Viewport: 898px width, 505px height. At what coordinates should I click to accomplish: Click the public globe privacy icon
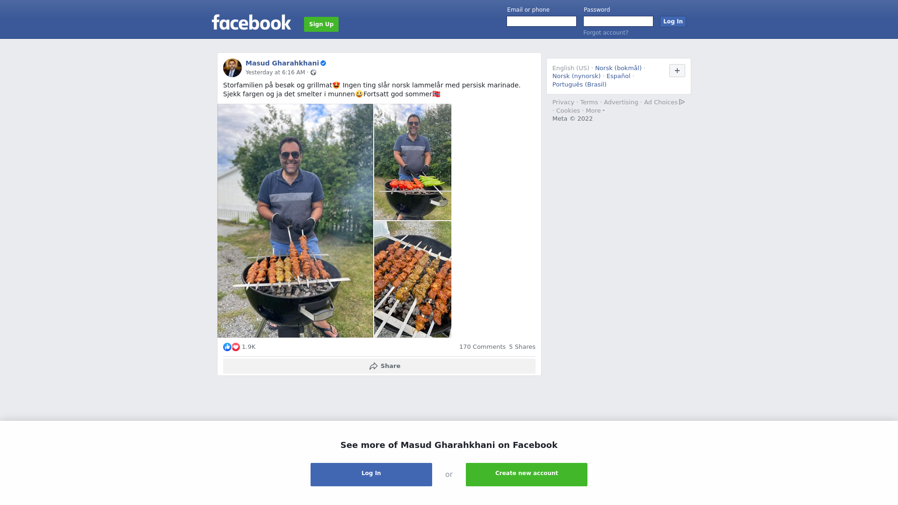pyautogui.click(x=313, y=72)
